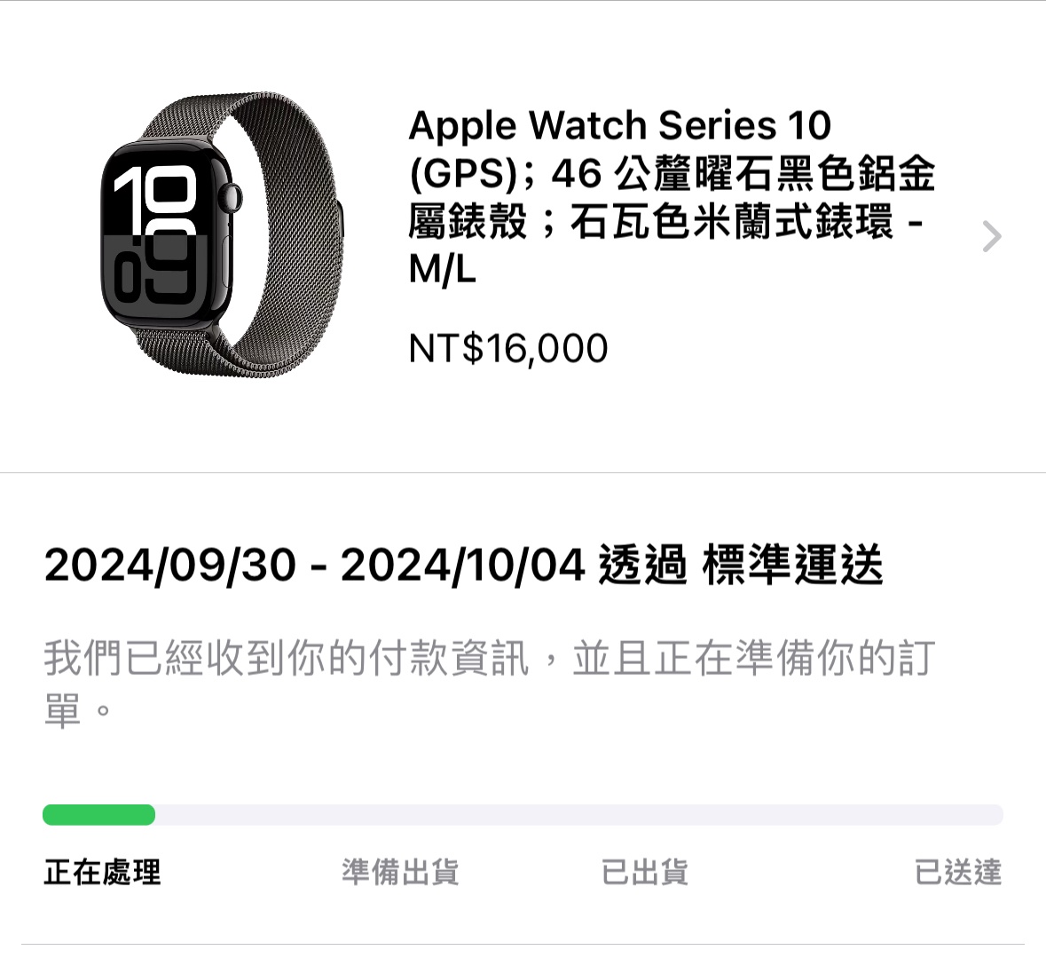
Task: Select the NT$16,000 price text
Action: click(x=508, y=349)
